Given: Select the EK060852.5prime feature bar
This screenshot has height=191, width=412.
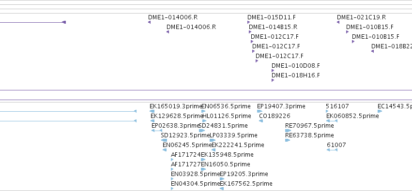Looking at the screenshot, I should 332,121.
